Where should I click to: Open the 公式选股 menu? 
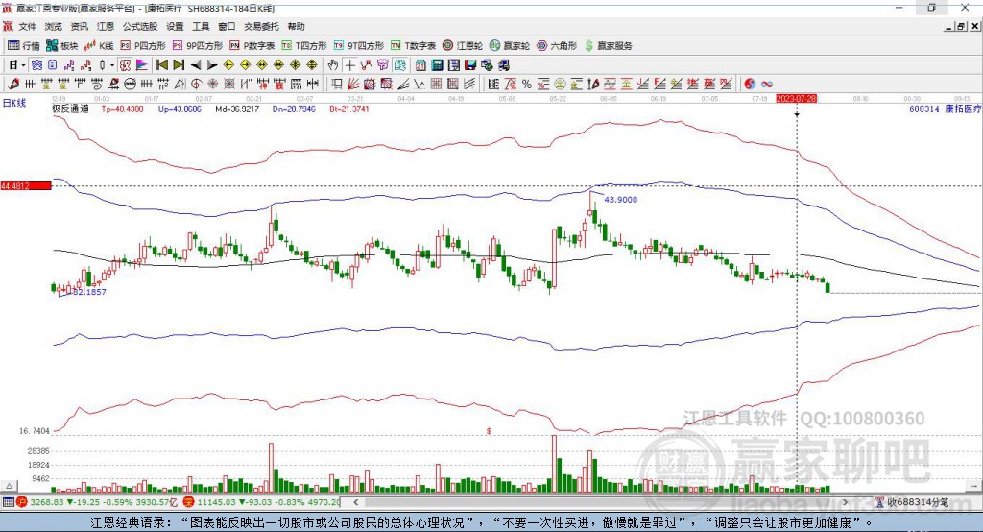pos(140,26)
